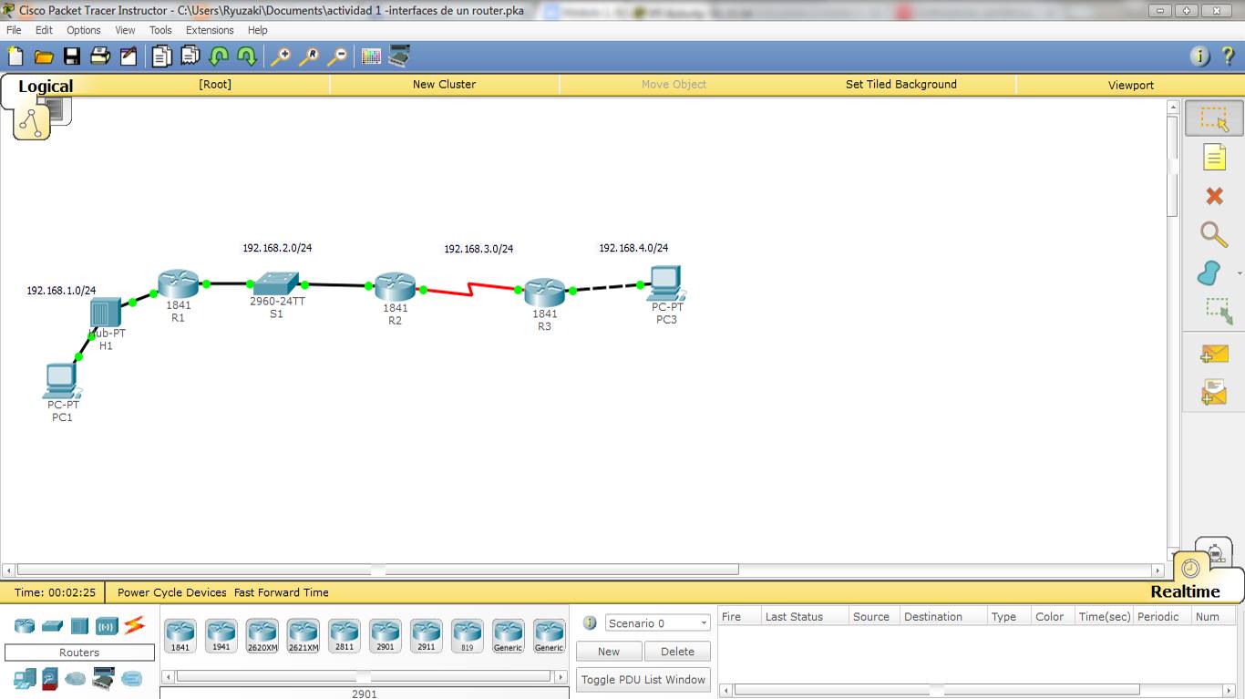Open the Inspect magnifier tool
This screenshot has width=1245, height=699.
point(1214,234)
